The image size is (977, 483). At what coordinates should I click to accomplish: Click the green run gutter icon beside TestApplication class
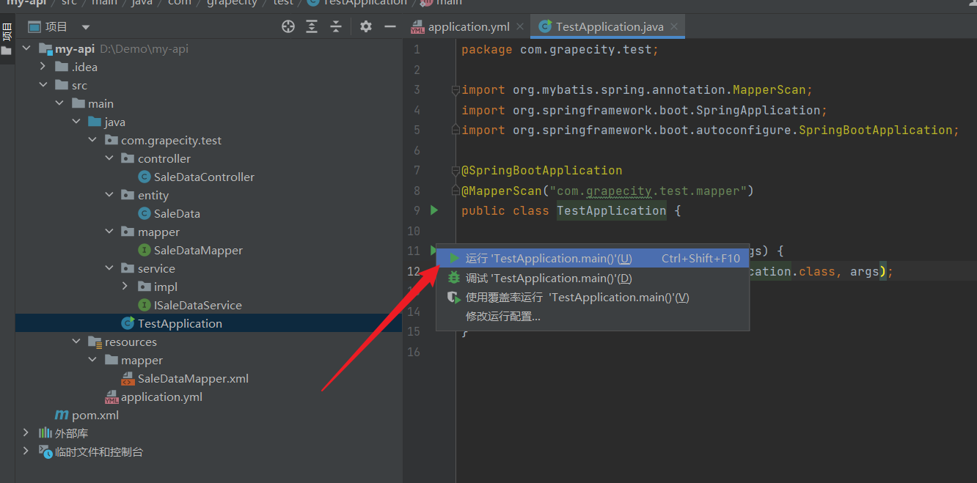[434, 210]
